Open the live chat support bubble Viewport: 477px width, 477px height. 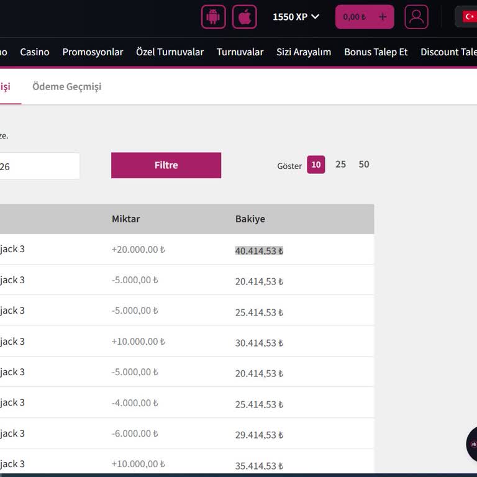tap(472, 443)
